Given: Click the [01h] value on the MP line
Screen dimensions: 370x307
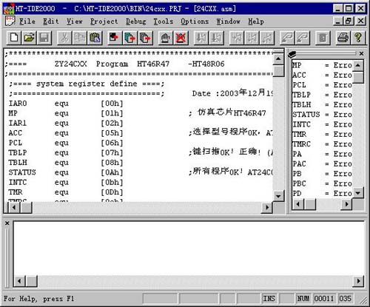Looking at the screenshot, I should click(x=112, y=113).
